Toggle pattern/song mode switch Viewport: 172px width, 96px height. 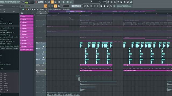(26, 2)
